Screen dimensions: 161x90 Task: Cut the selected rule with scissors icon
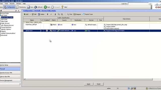(x=55, y=14)
